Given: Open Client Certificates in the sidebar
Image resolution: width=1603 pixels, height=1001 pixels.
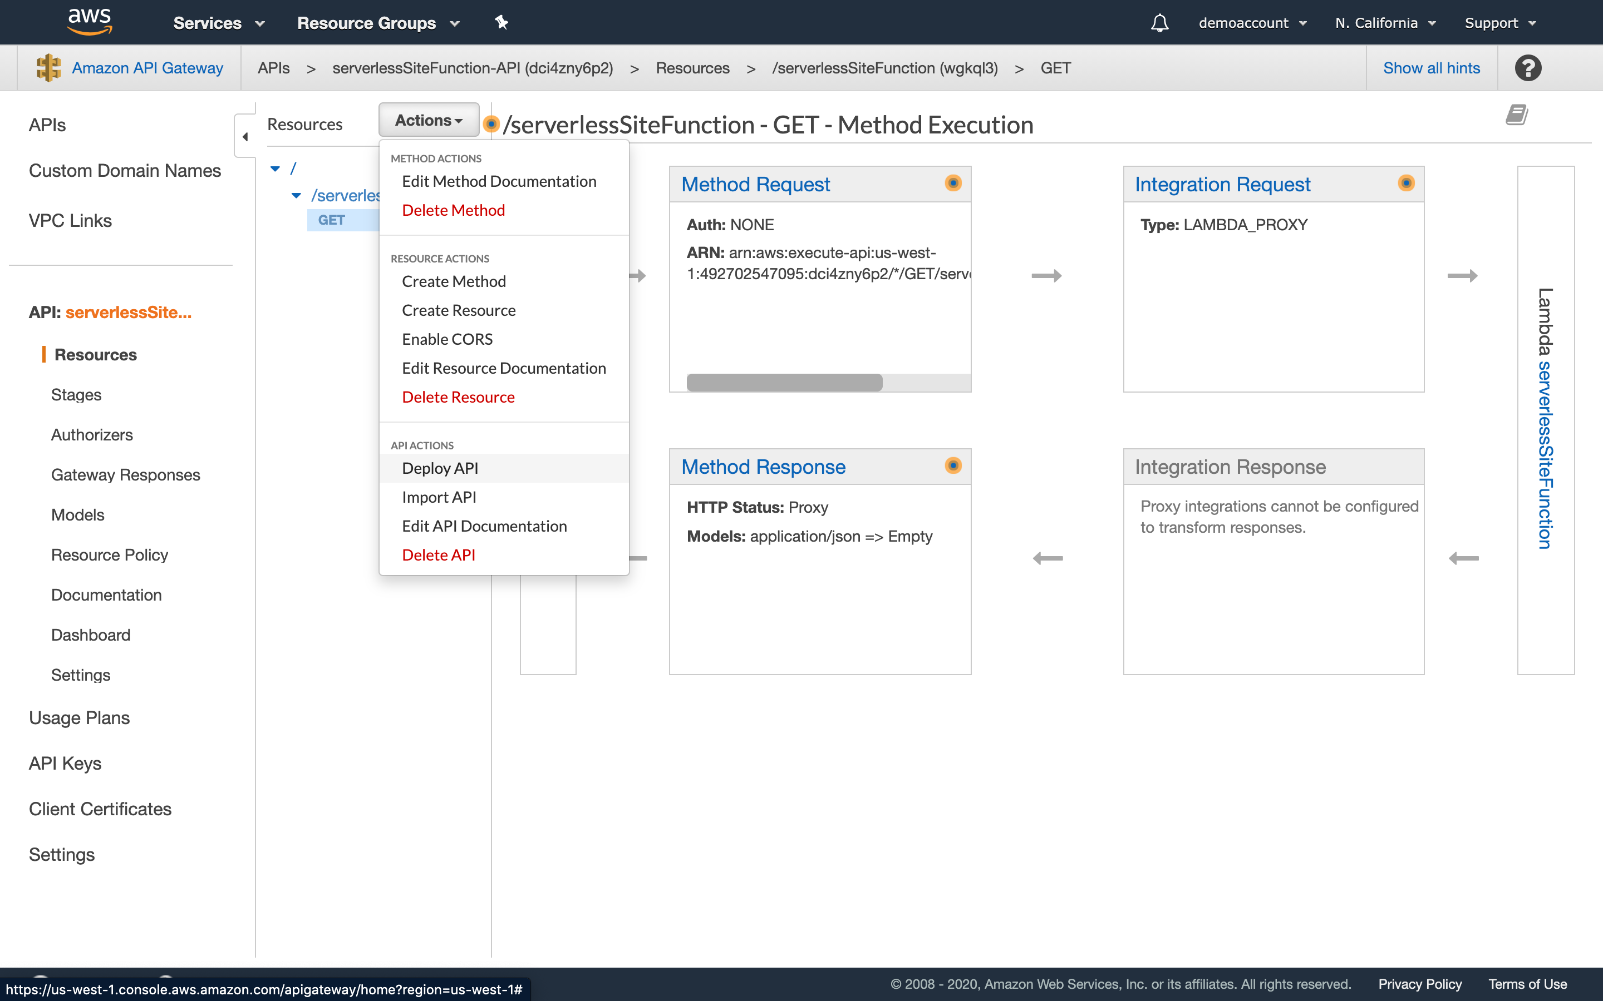Looking at the screenshot, I should point(100,809).
